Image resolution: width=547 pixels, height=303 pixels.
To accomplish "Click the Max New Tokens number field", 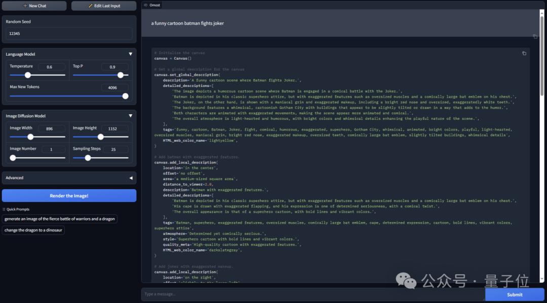I will point(112,88).
